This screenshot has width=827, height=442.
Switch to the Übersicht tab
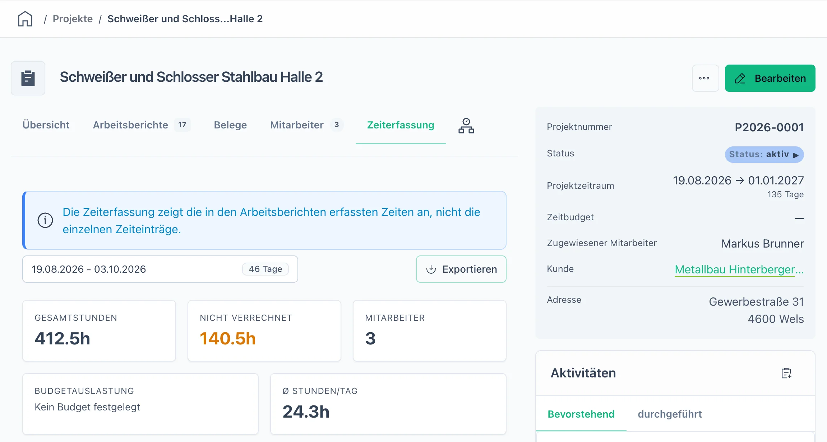(x=46, y=125)
